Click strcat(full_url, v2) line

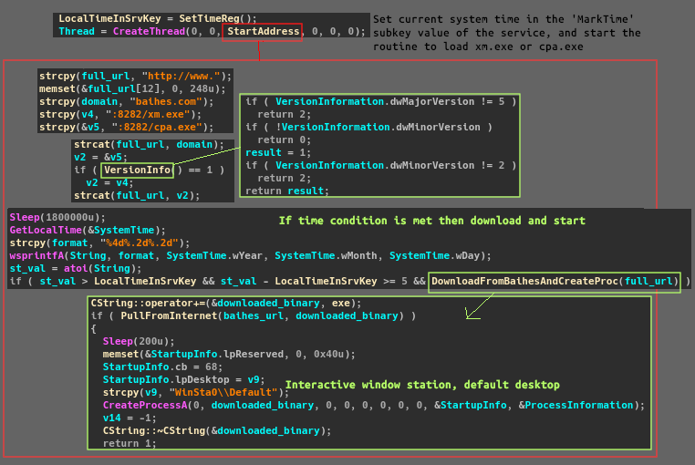point(137,195)
